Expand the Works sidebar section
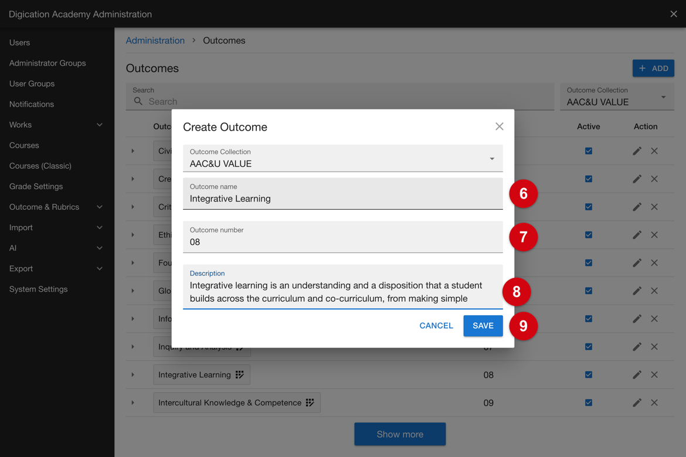Viewport: 686px width, 457px height. tap(99, 125)
